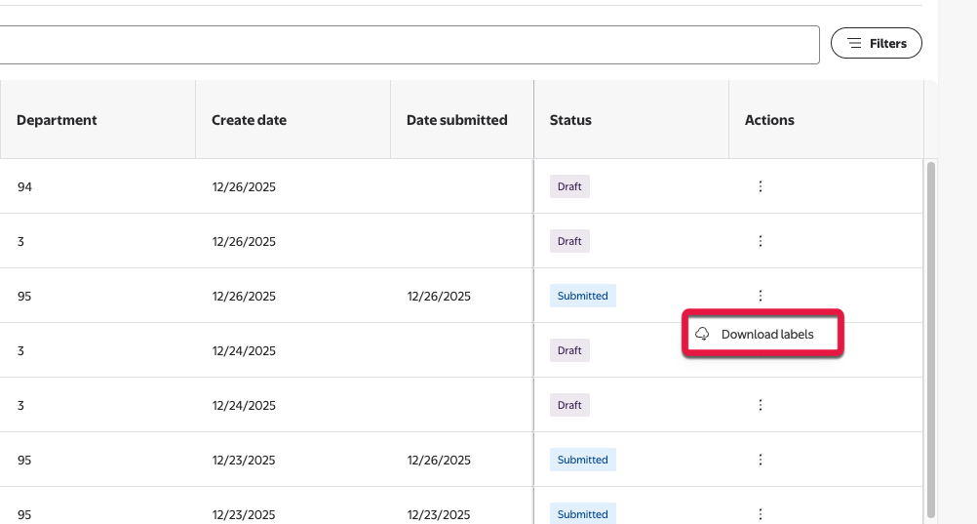Select the department 94 cell
This screenshot has width=977, height=524.
click(25, 186)
